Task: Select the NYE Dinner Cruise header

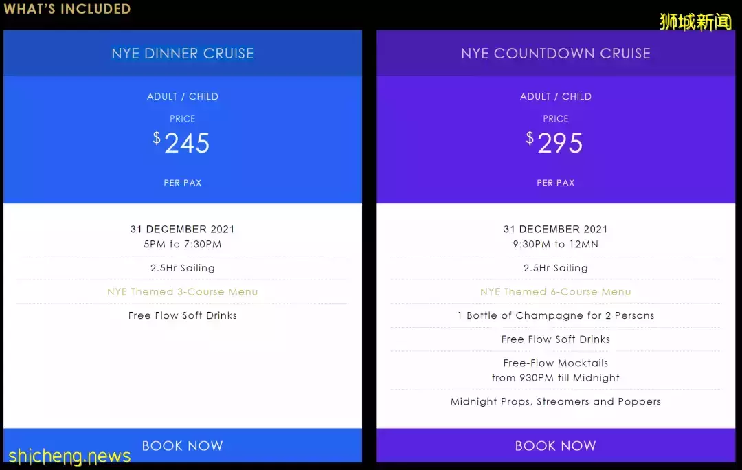Action: pos(183,54)
